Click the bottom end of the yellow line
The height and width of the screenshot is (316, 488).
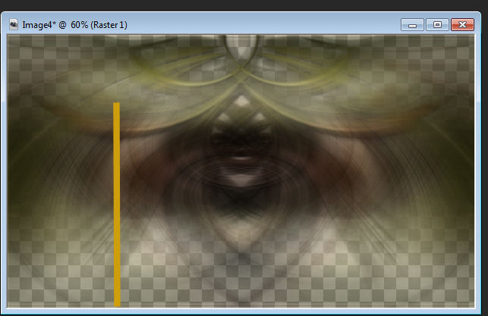(117, 302)
